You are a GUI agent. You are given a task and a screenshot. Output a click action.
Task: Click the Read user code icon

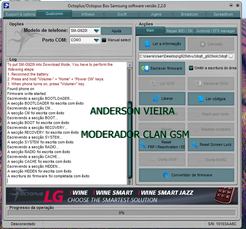tap(197, 114)
